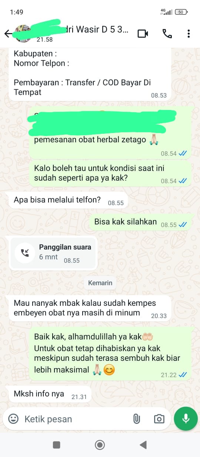Tap the Android back triangle button
200x457 pixels.
click(x=143, y=445)
